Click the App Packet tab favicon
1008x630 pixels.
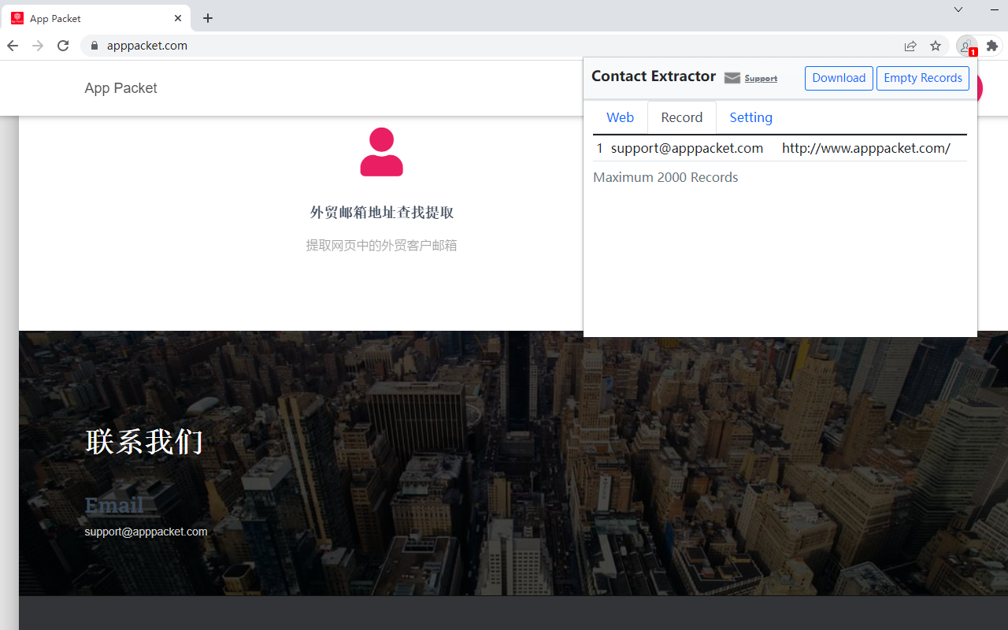(x=17, y=18)
